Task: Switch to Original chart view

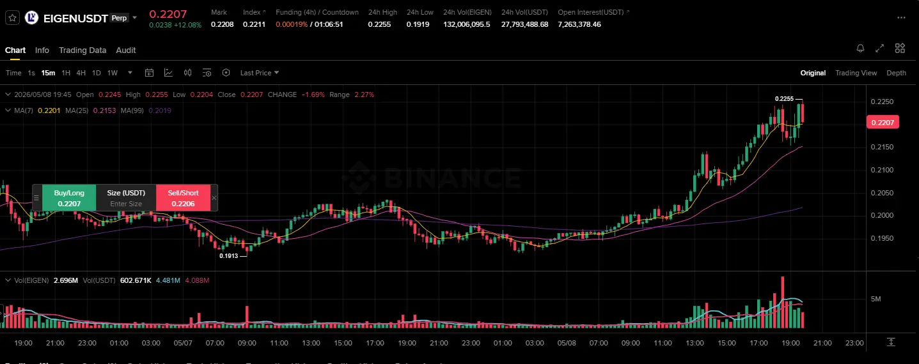Action: [x=813, y=73]
